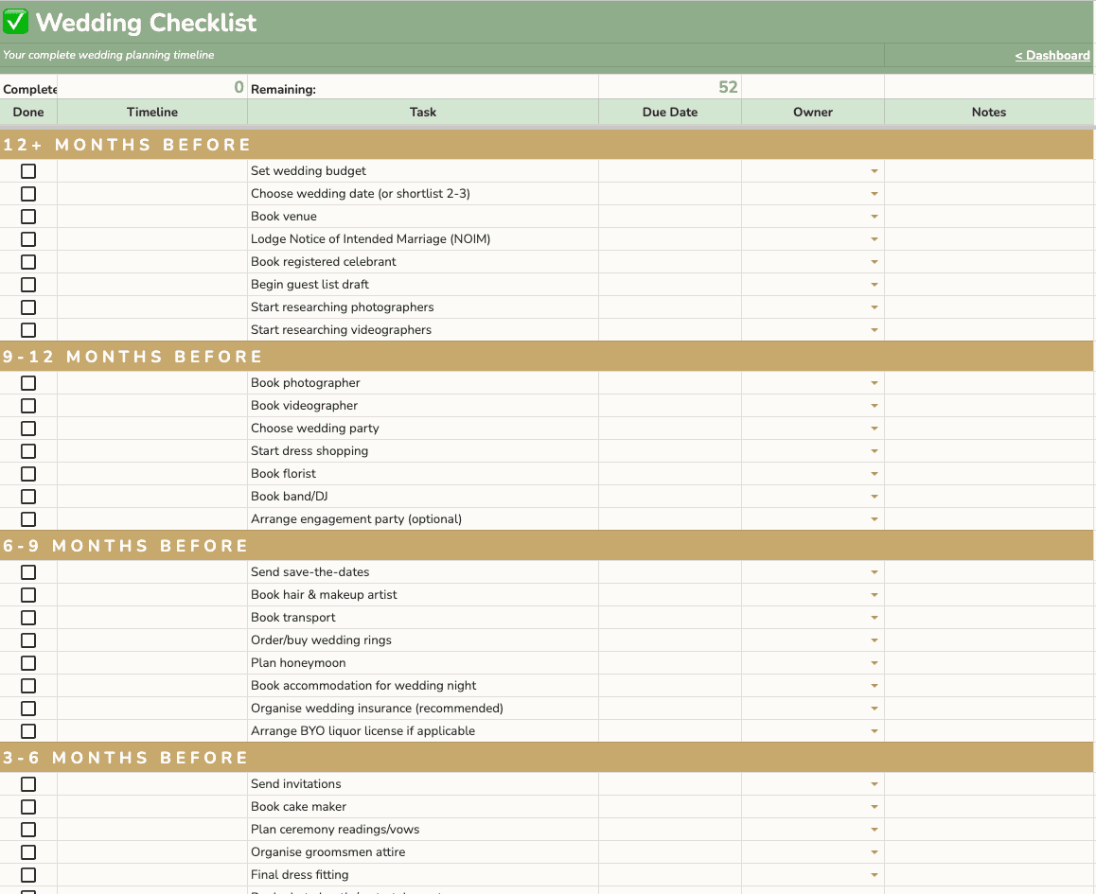Open the Owner dropdown for Book cake maker
The width and height of the screenshot is (1096, 894).
[874, 807]
